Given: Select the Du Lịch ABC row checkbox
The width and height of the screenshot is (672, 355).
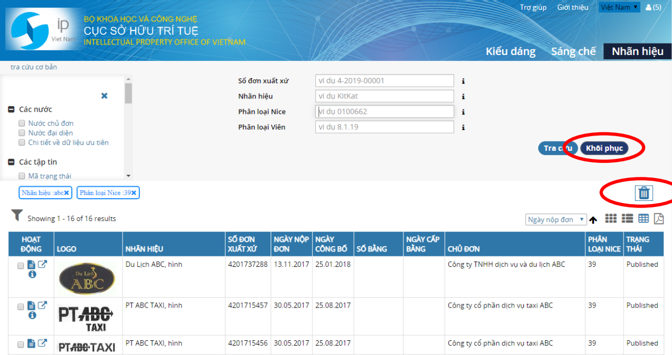Looking at the screenshot, I should pos(21,266).
